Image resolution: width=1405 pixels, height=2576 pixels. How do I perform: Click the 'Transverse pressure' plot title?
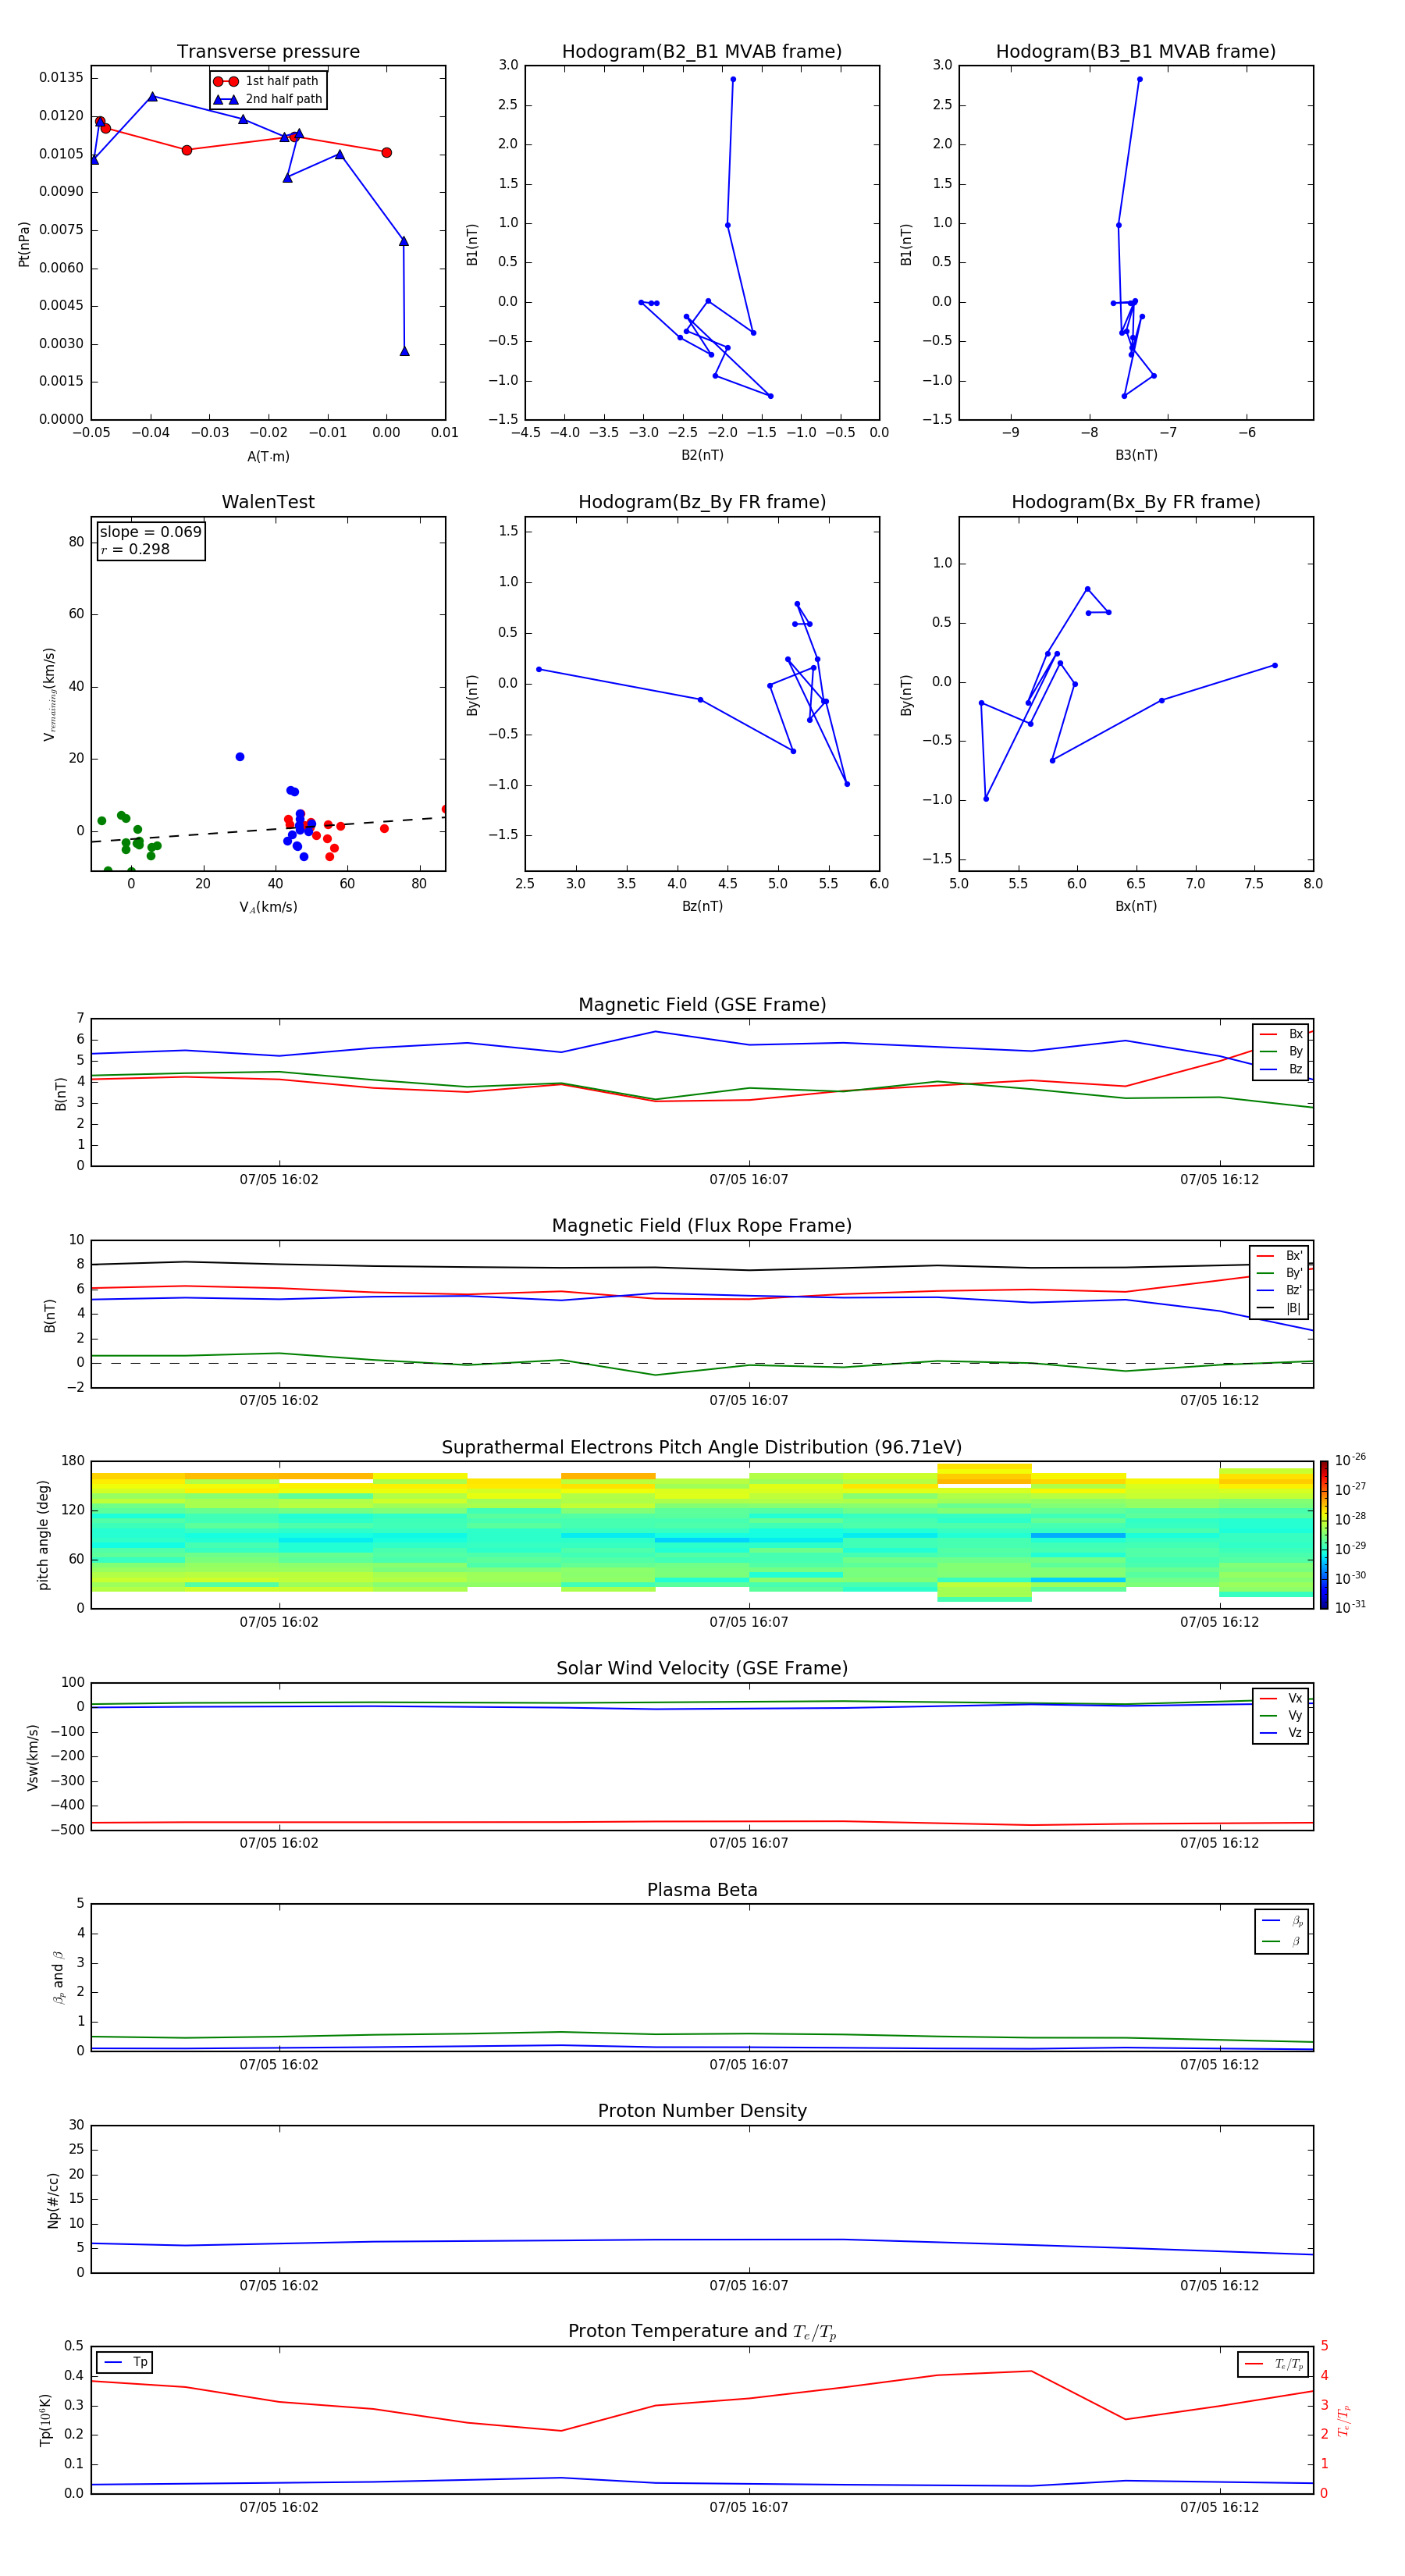(268, 52)
